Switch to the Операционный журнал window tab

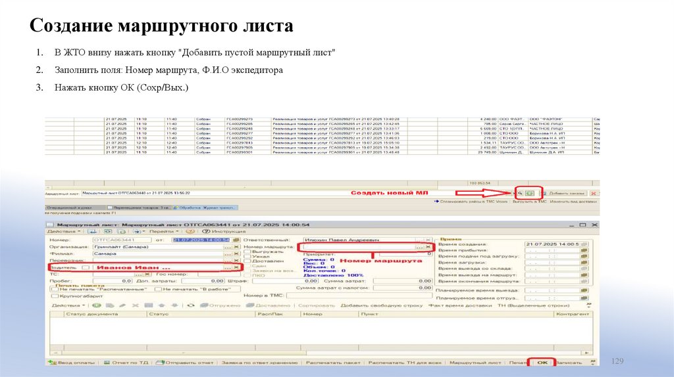[x=75, y=208]
